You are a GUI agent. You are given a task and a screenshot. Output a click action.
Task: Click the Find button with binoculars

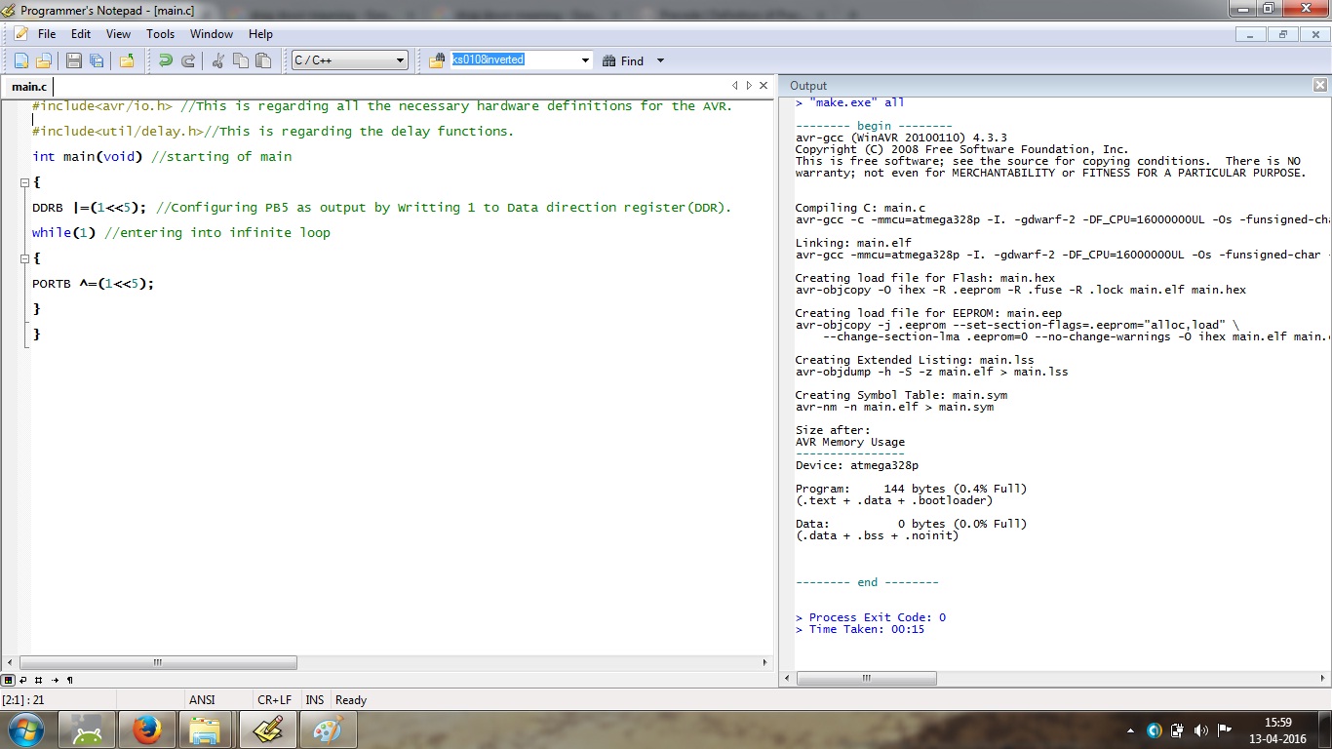(x=624, y=60)
